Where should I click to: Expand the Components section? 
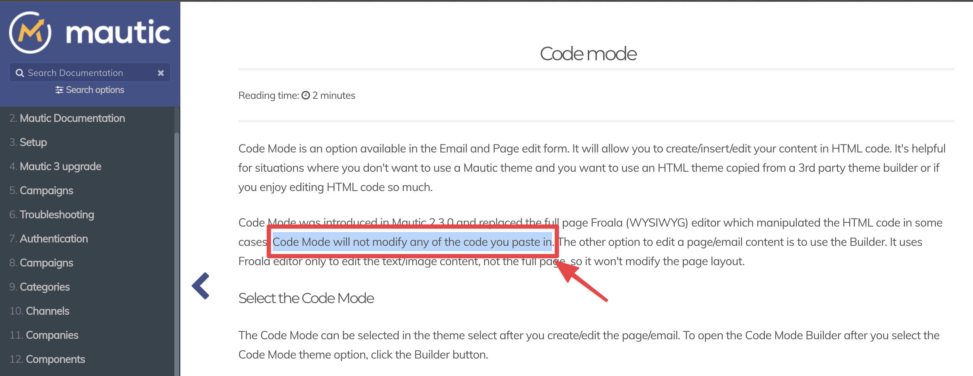[x=55, y=359]
